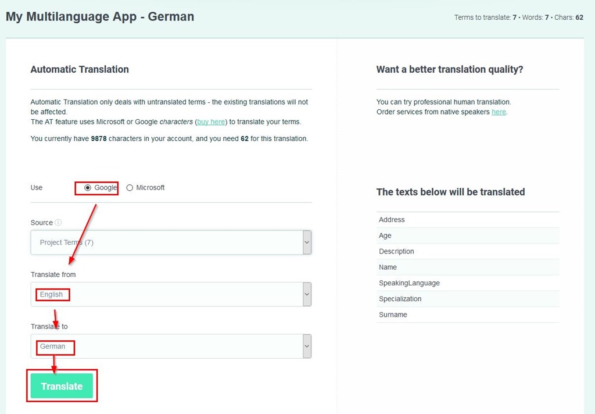This screenshot has height=414, width=595.
Task: Click the info icon next to Source
Action: [x=59, y=223]
